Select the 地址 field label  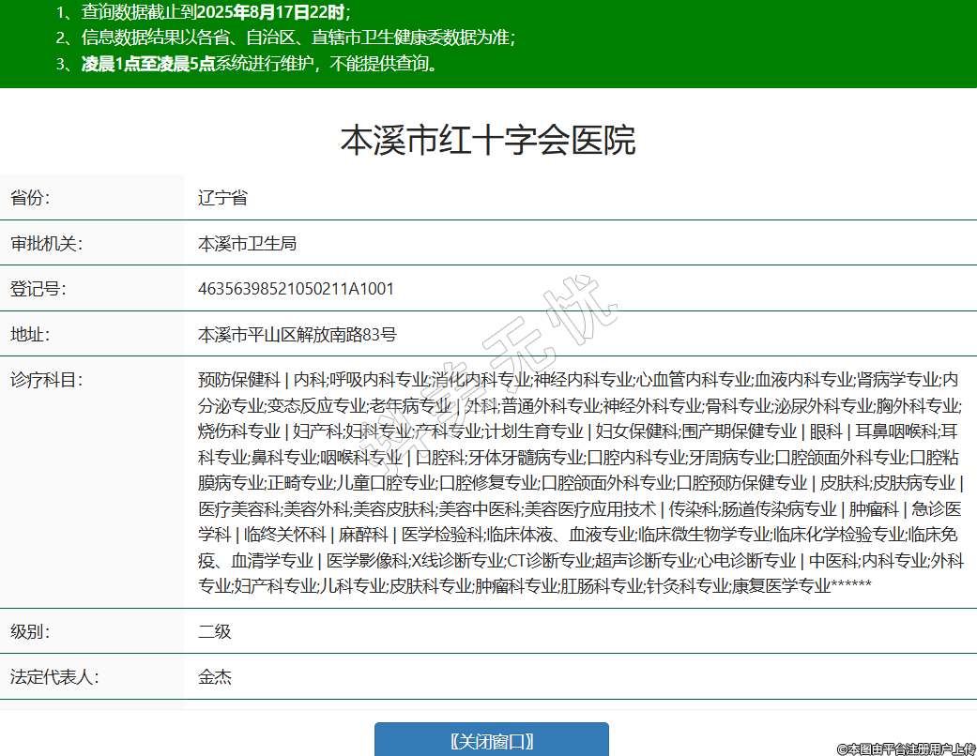pos(30,335)
